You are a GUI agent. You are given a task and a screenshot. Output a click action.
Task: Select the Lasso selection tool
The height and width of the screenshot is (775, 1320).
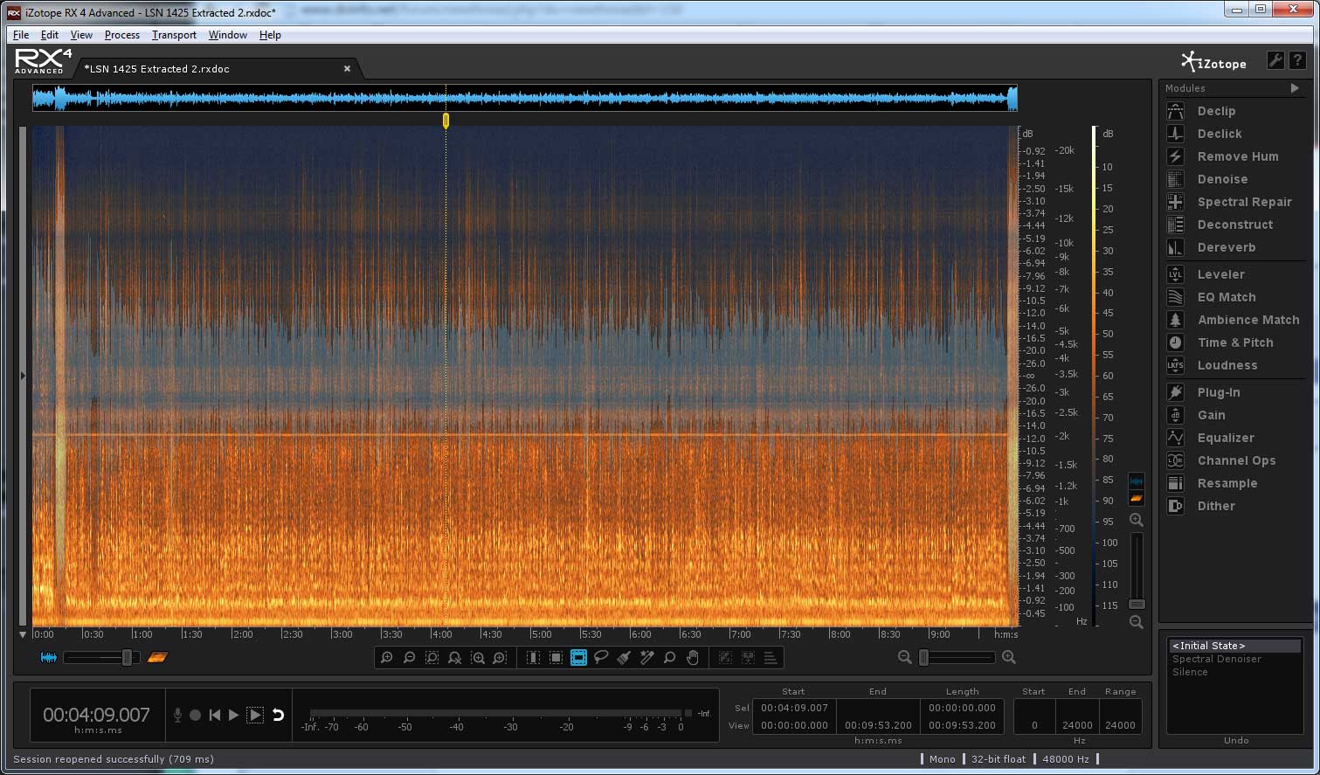pos(601,657)
